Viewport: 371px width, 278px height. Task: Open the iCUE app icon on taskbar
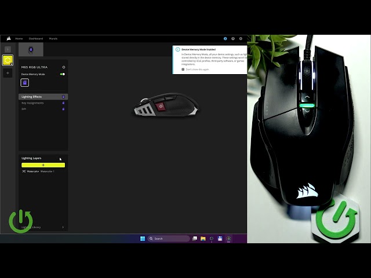click(228, 239)
